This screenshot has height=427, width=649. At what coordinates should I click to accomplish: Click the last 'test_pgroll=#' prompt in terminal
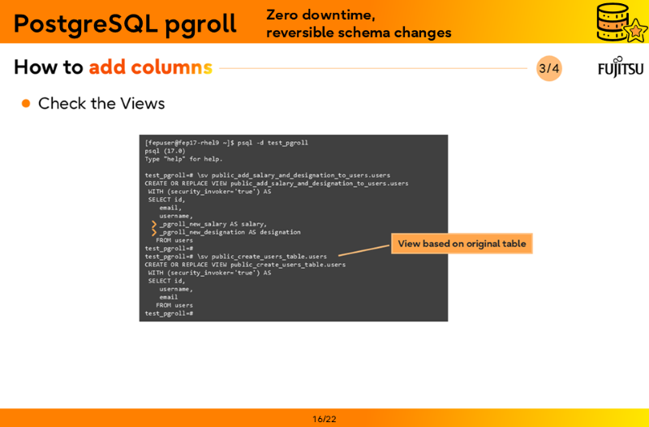[169, 313]
